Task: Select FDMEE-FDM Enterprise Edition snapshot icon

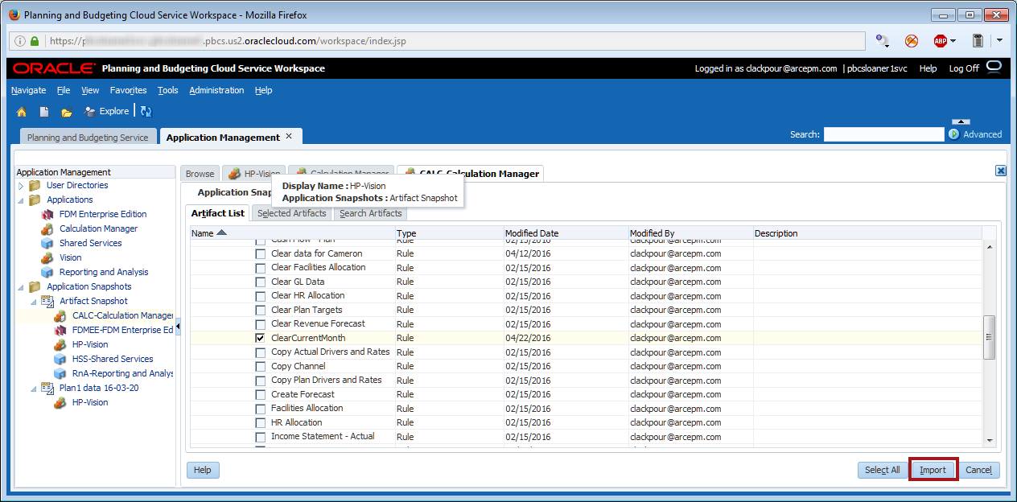Action: coord(60,330)
